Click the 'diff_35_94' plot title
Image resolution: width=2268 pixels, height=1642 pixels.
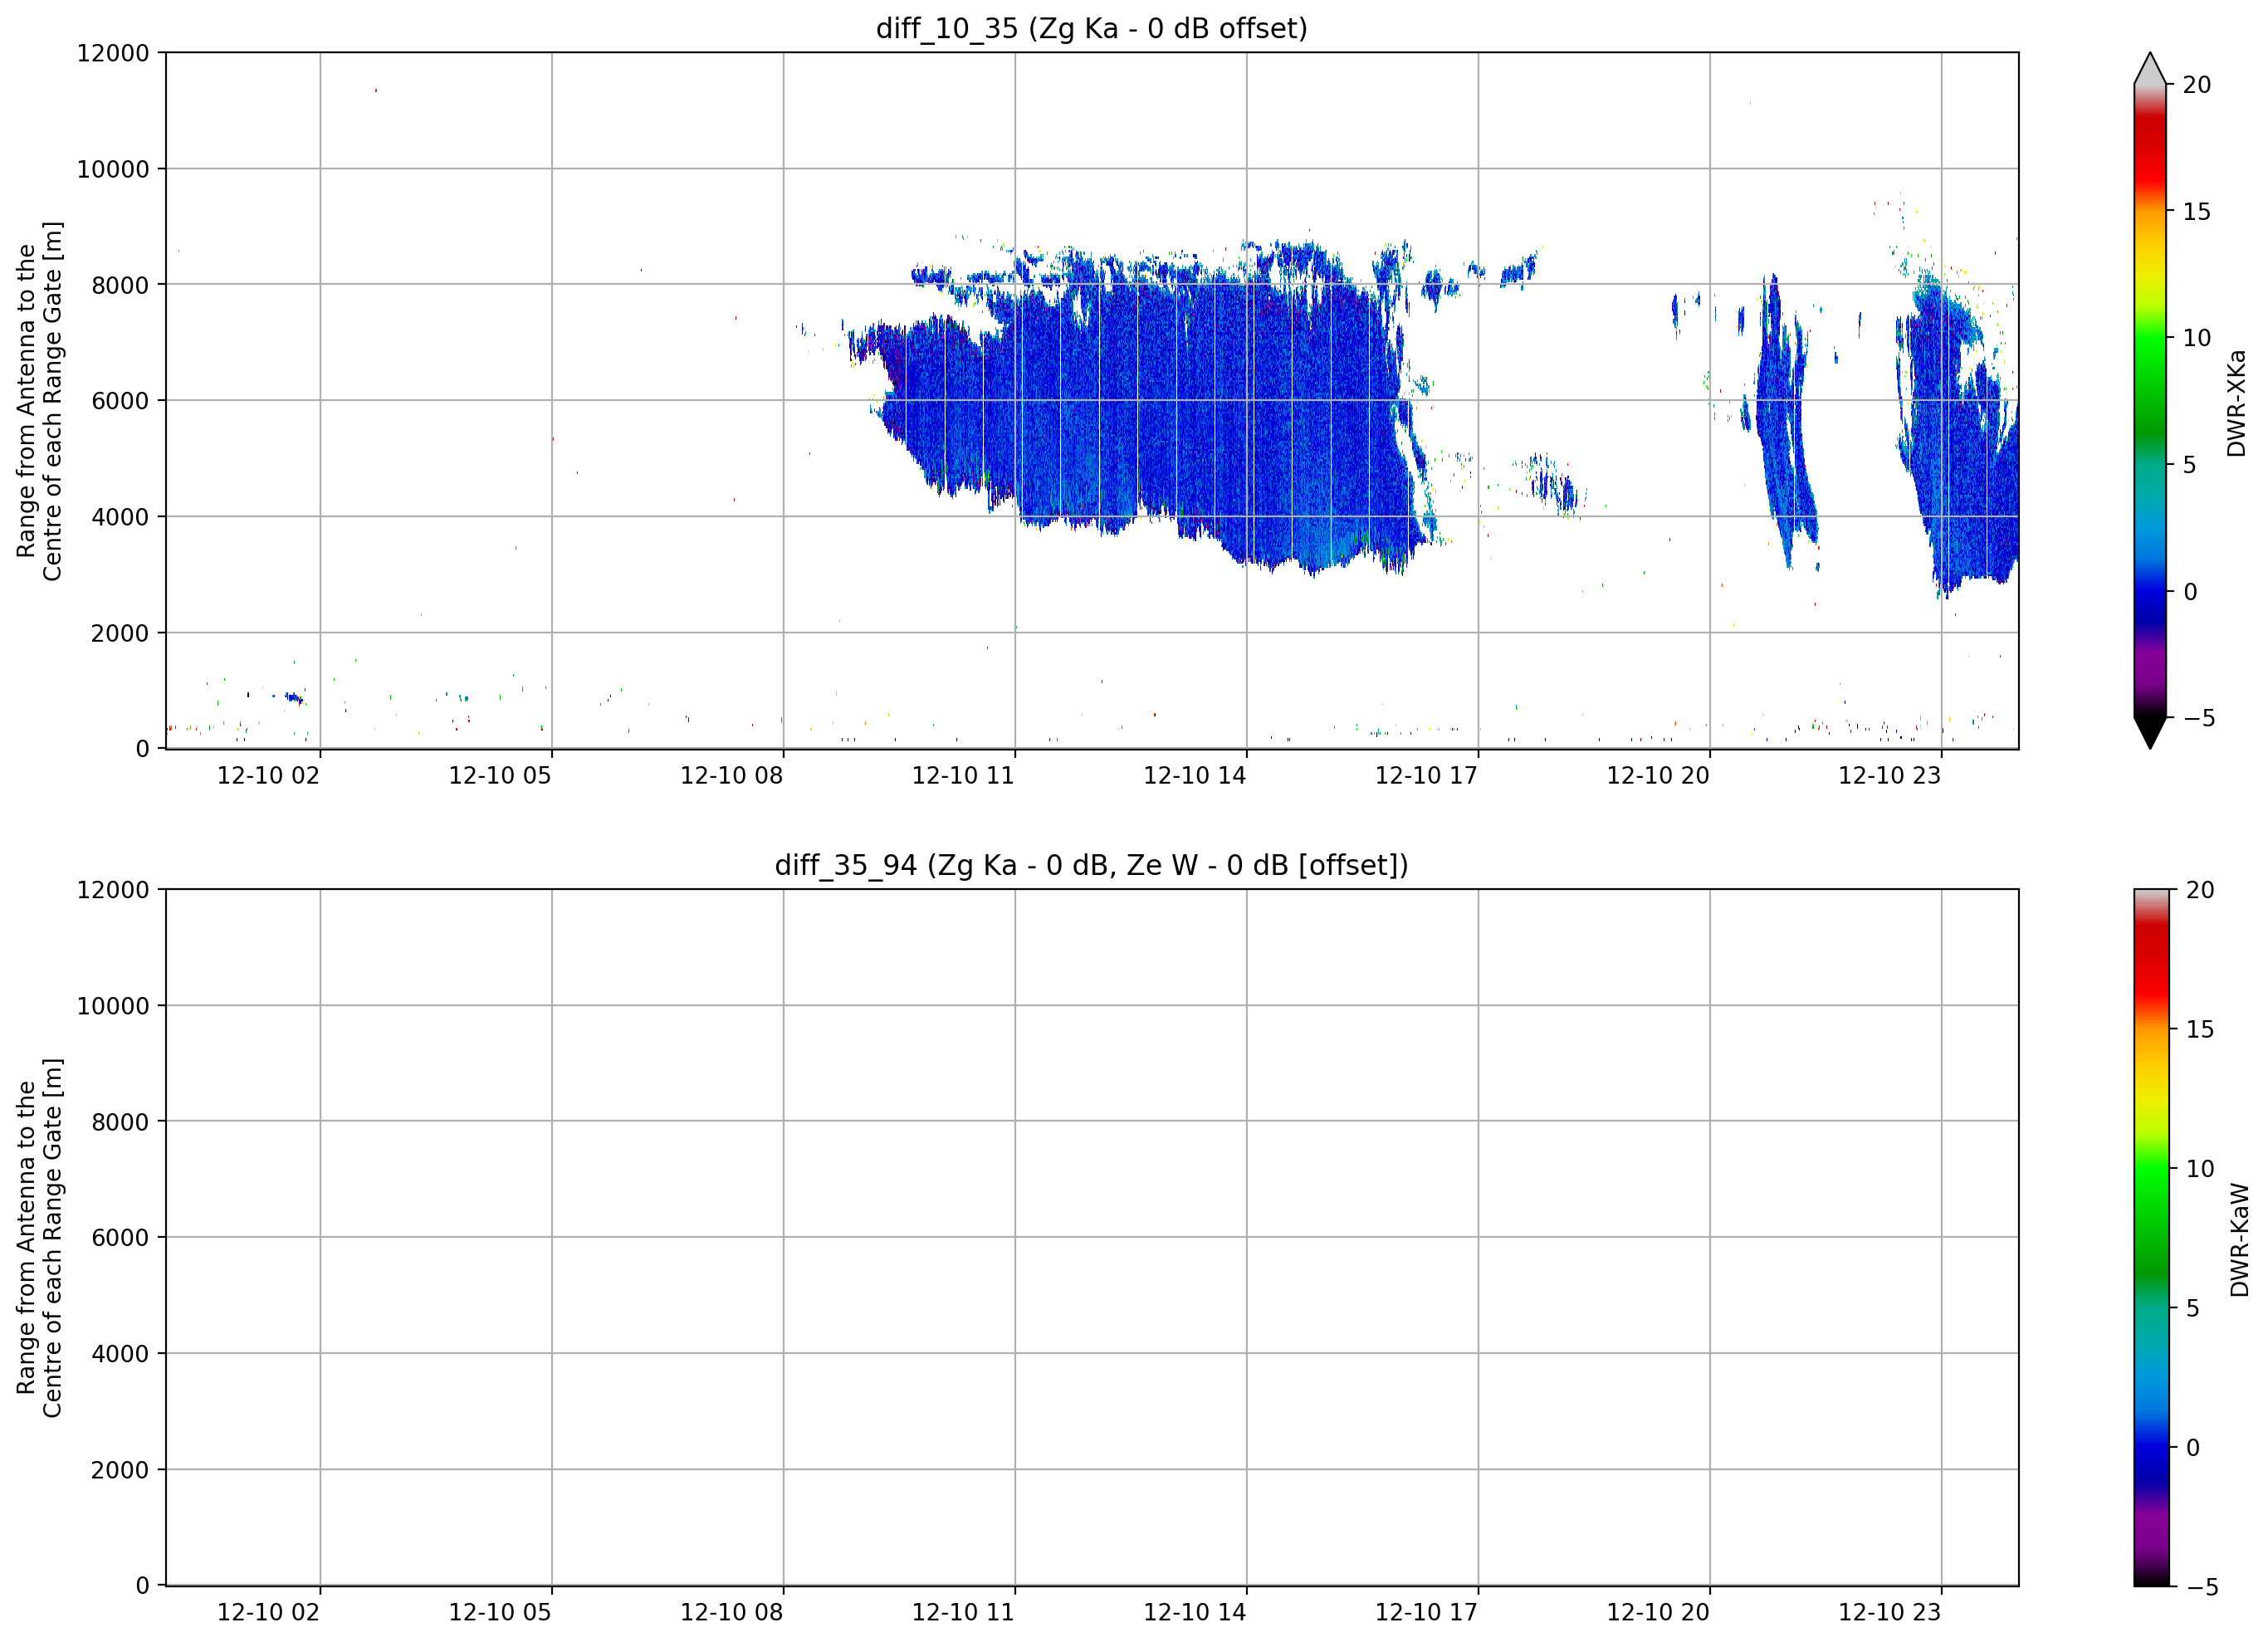1091,865
